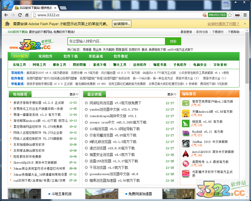Viewport: 251px width, 201px height.
Task: Open 千寻浏览器 v1.0官方下载 entry
Action: point(109,168)
